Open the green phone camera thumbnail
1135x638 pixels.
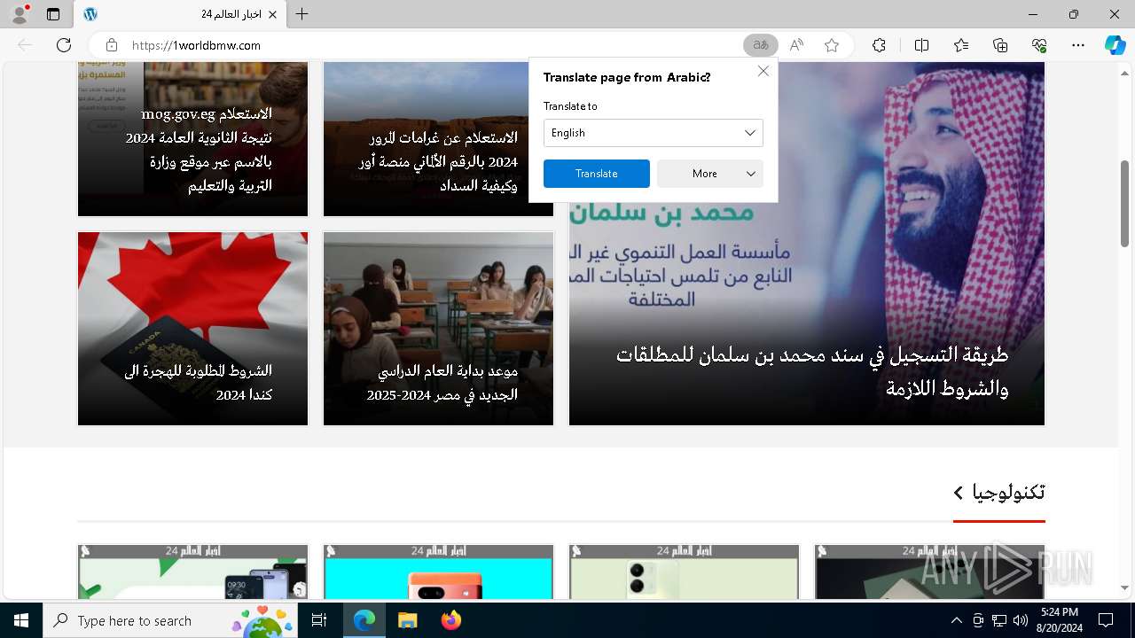684,572
